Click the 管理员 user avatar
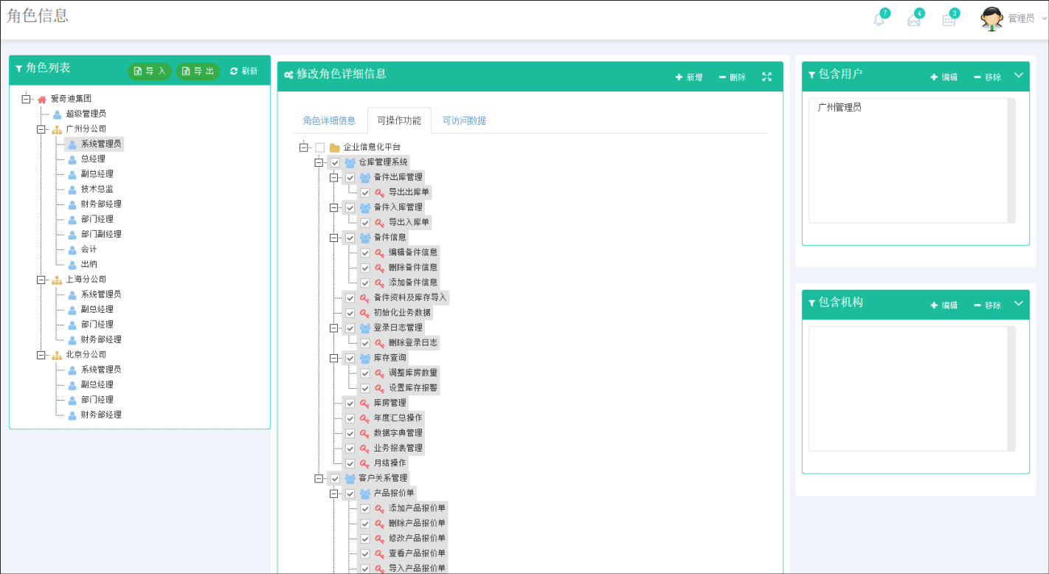Screen dimensions: 1049x574 click(991, 18)
